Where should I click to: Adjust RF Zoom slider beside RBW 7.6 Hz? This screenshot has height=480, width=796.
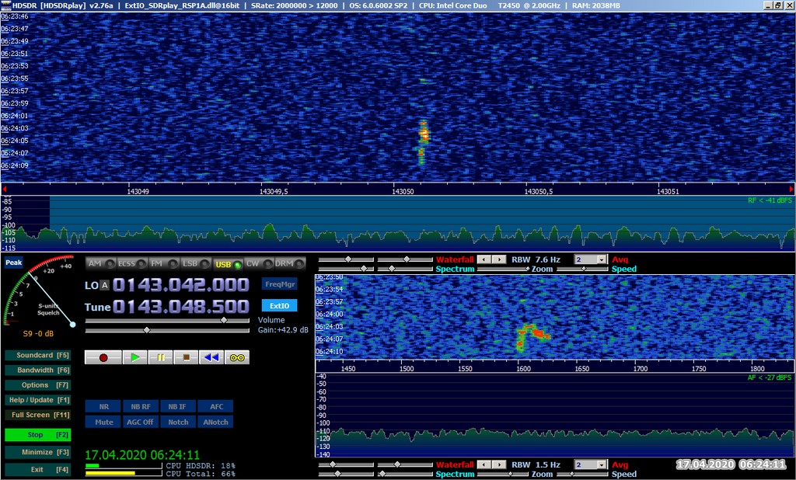coord(504,269)
